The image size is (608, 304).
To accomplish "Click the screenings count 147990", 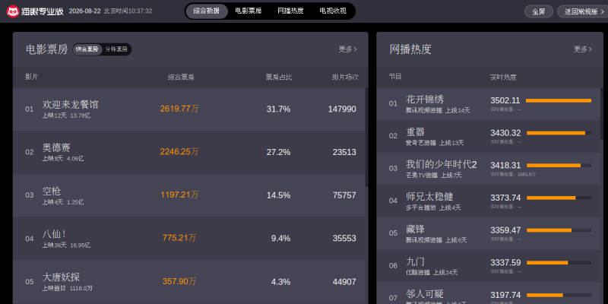I will click(x=342, y=109).
